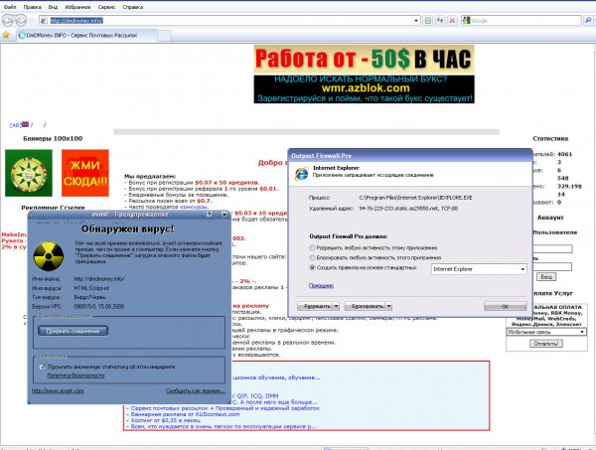Viewport: 596px width, 450px height.
Task: Open the Правка menu
Action: (33, 7)
